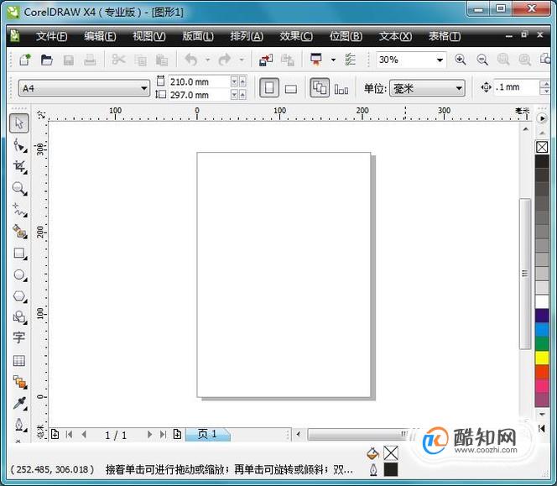The width and height of the screenshot is (557, 486).
Task: Switch to the 页 1 page tab
Action: [x=207, y=434]
